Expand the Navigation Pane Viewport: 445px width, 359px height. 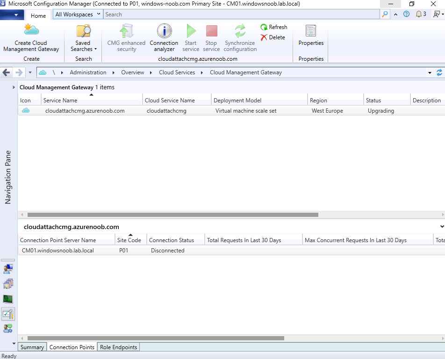14,87
